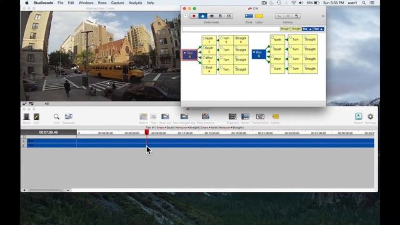Click the New row icon
Viewport: 400px width, 225px height.
click(x=165, y=117)
